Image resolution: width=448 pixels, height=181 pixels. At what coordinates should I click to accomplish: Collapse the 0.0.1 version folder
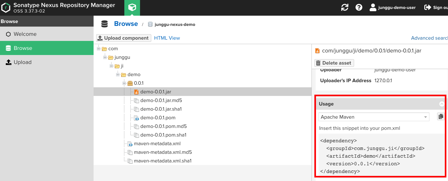[x=125, y=83]
